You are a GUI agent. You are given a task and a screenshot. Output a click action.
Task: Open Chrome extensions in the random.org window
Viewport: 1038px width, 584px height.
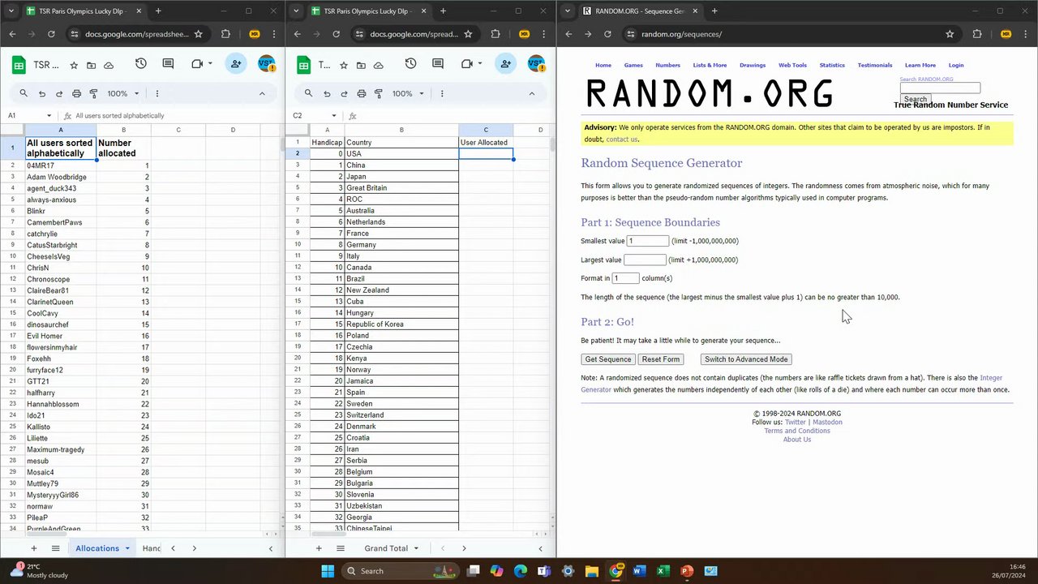pyautogui.click(x=977, y=34)
